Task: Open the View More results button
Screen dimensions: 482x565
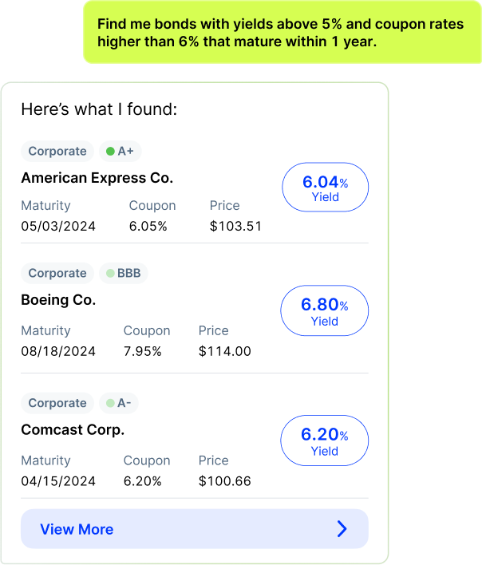Action: [194, 529]
